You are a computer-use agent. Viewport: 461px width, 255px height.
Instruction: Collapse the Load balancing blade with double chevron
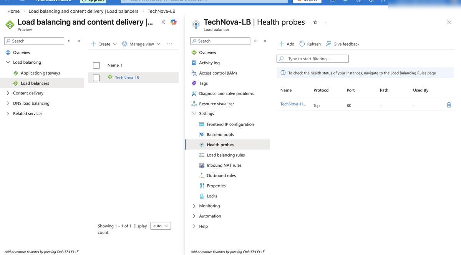tap(163, 22)
